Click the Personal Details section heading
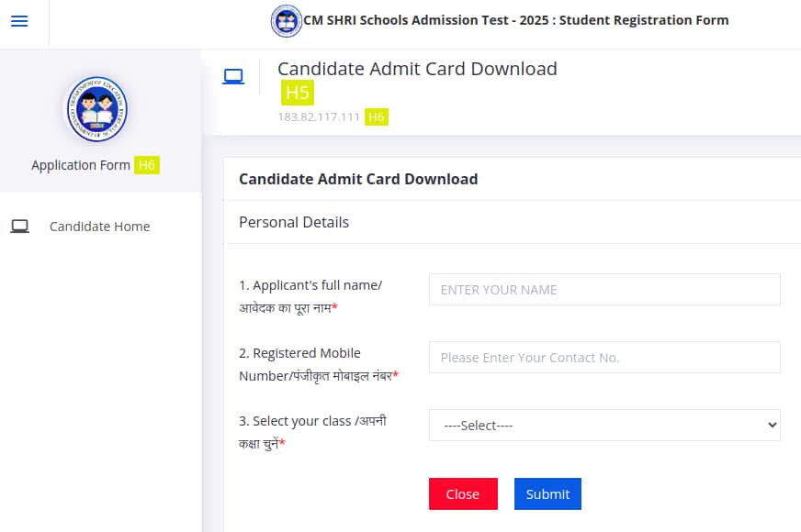 (294, 222)
